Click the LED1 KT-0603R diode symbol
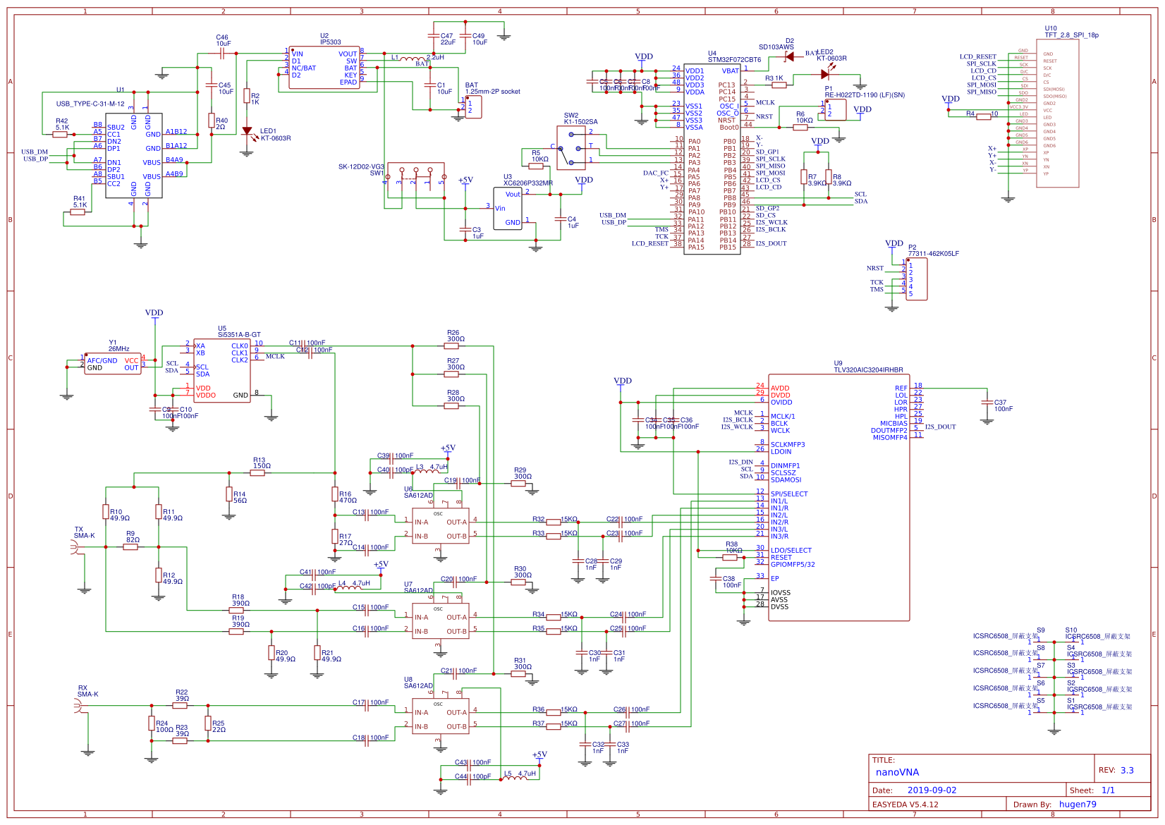The image size is (1165, 825). (247, 131)
